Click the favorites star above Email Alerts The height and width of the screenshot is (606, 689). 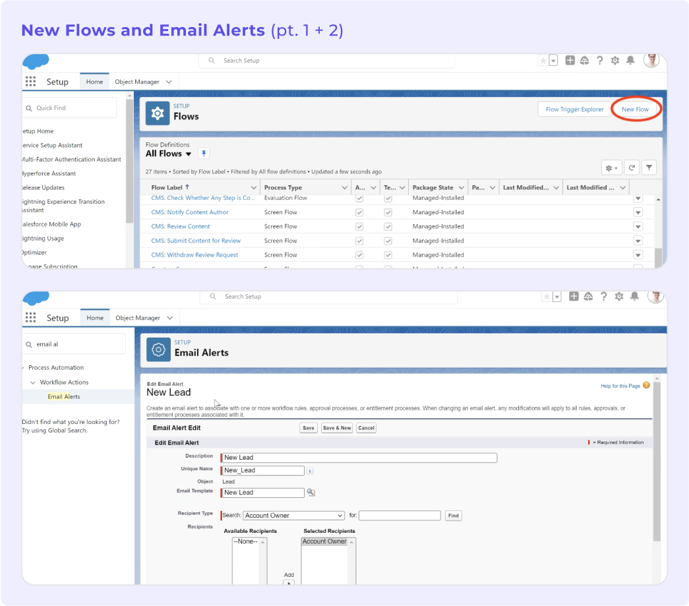click(x=547, y=297)
